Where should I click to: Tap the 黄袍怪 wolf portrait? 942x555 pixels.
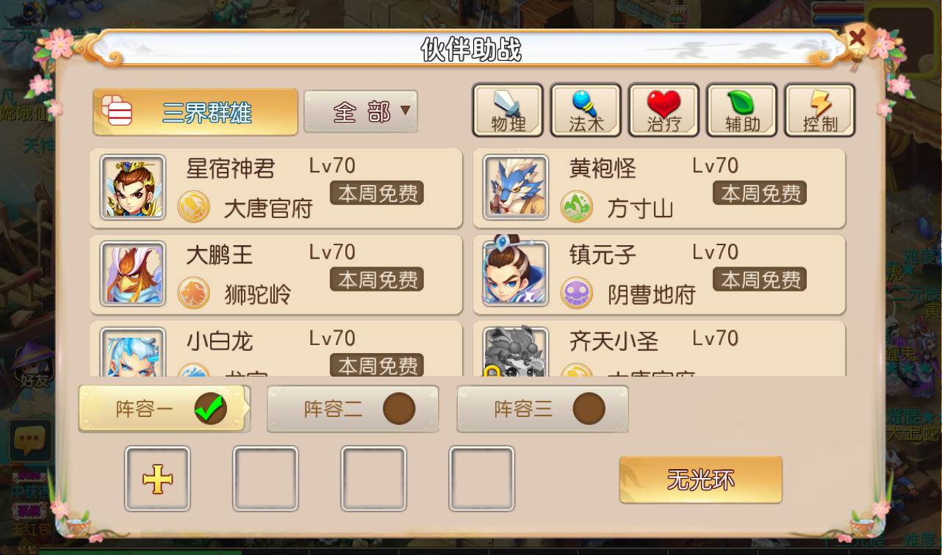[x=516, y=187]
